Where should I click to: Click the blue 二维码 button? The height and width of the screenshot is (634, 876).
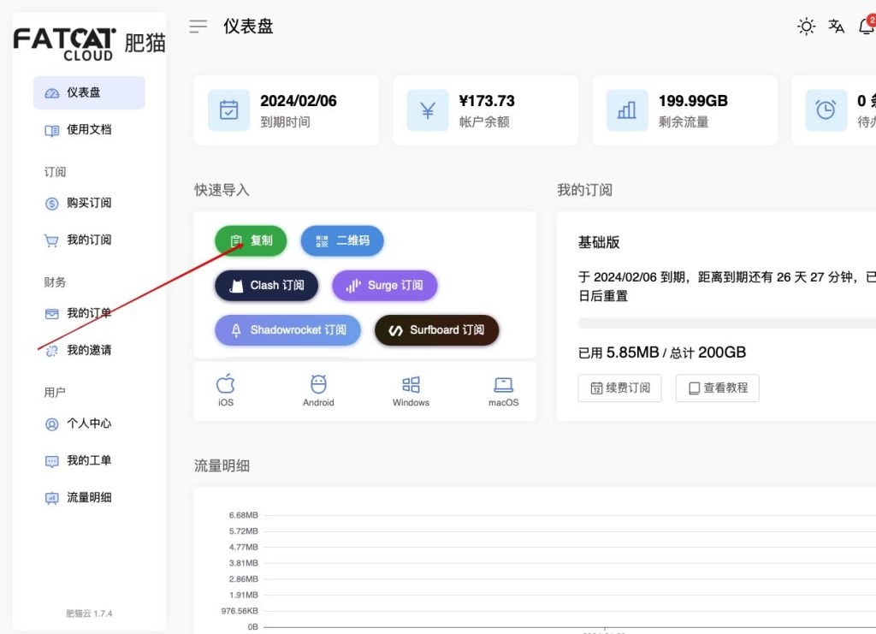coord(342,240)
